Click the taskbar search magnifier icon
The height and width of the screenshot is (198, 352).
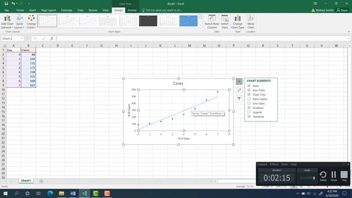pyautogui.click(x=16, y=193)
